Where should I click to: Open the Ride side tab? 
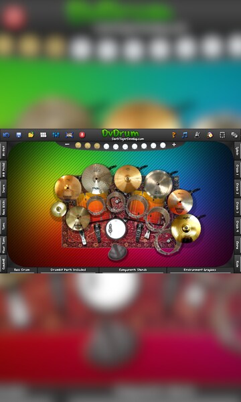point(238,263)
